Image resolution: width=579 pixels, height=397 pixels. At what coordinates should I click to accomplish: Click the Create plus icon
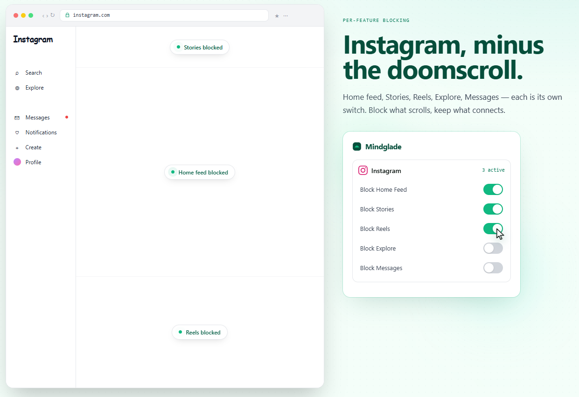[x=17, y=148]
